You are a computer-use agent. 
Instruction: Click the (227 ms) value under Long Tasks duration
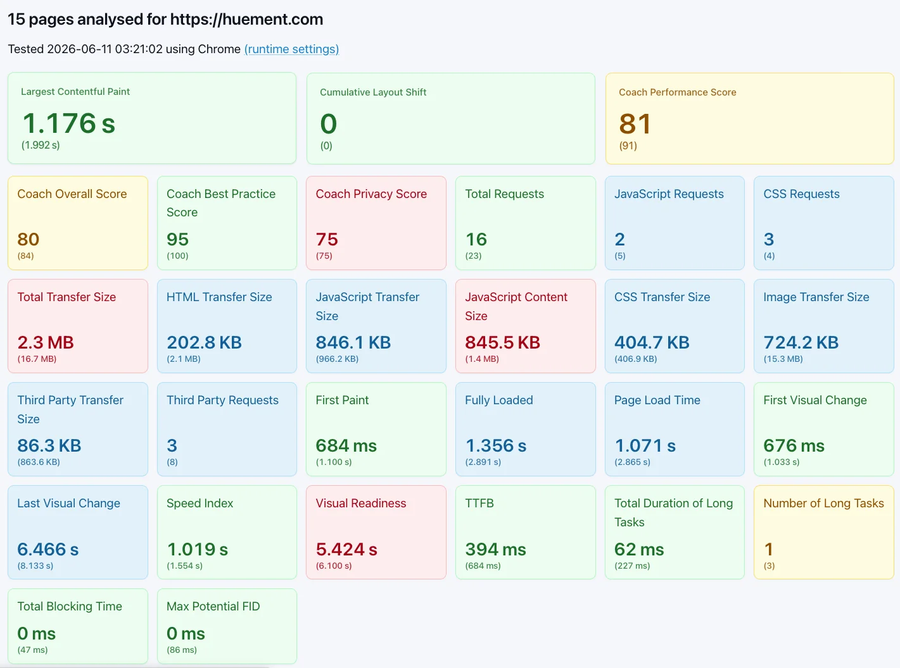pos(632,566)
